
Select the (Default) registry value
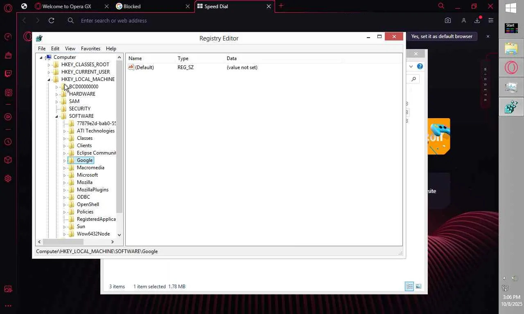coord(145,67)
